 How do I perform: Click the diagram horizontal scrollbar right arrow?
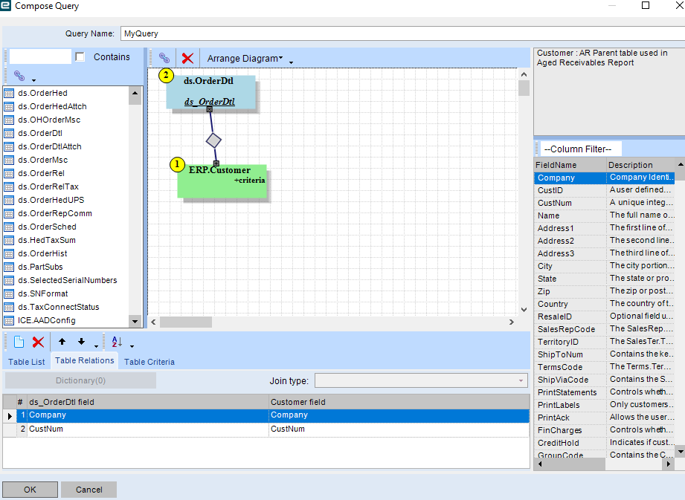point(512,322)
